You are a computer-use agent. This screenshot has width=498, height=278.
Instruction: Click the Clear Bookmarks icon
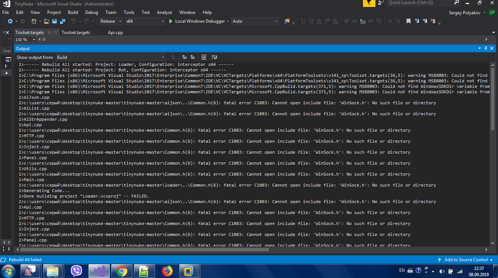[x=433, y=21]
